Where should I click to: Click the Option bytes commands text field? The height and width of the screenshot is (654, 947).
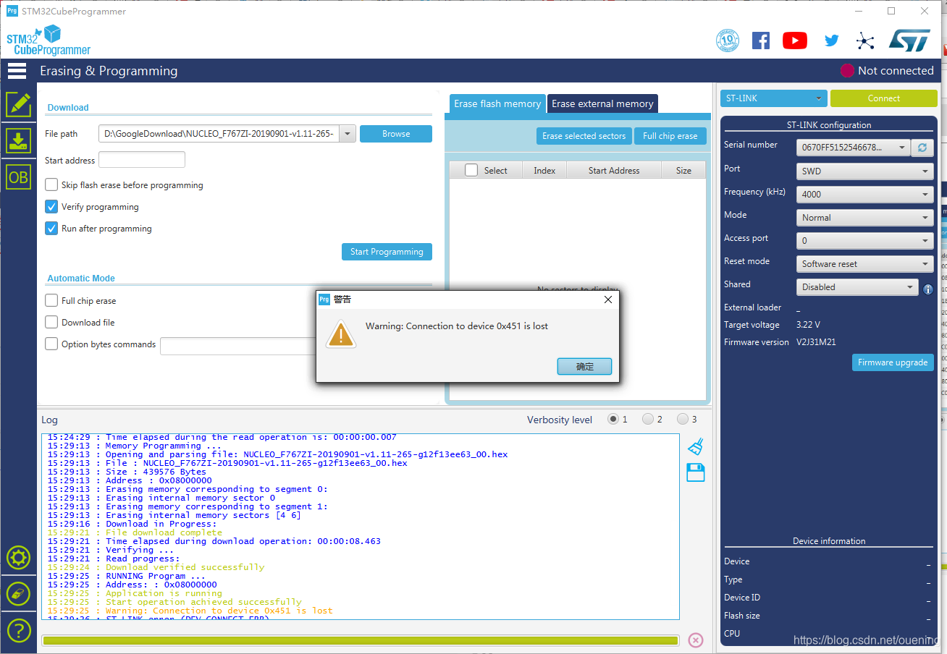tap(237, 346)
